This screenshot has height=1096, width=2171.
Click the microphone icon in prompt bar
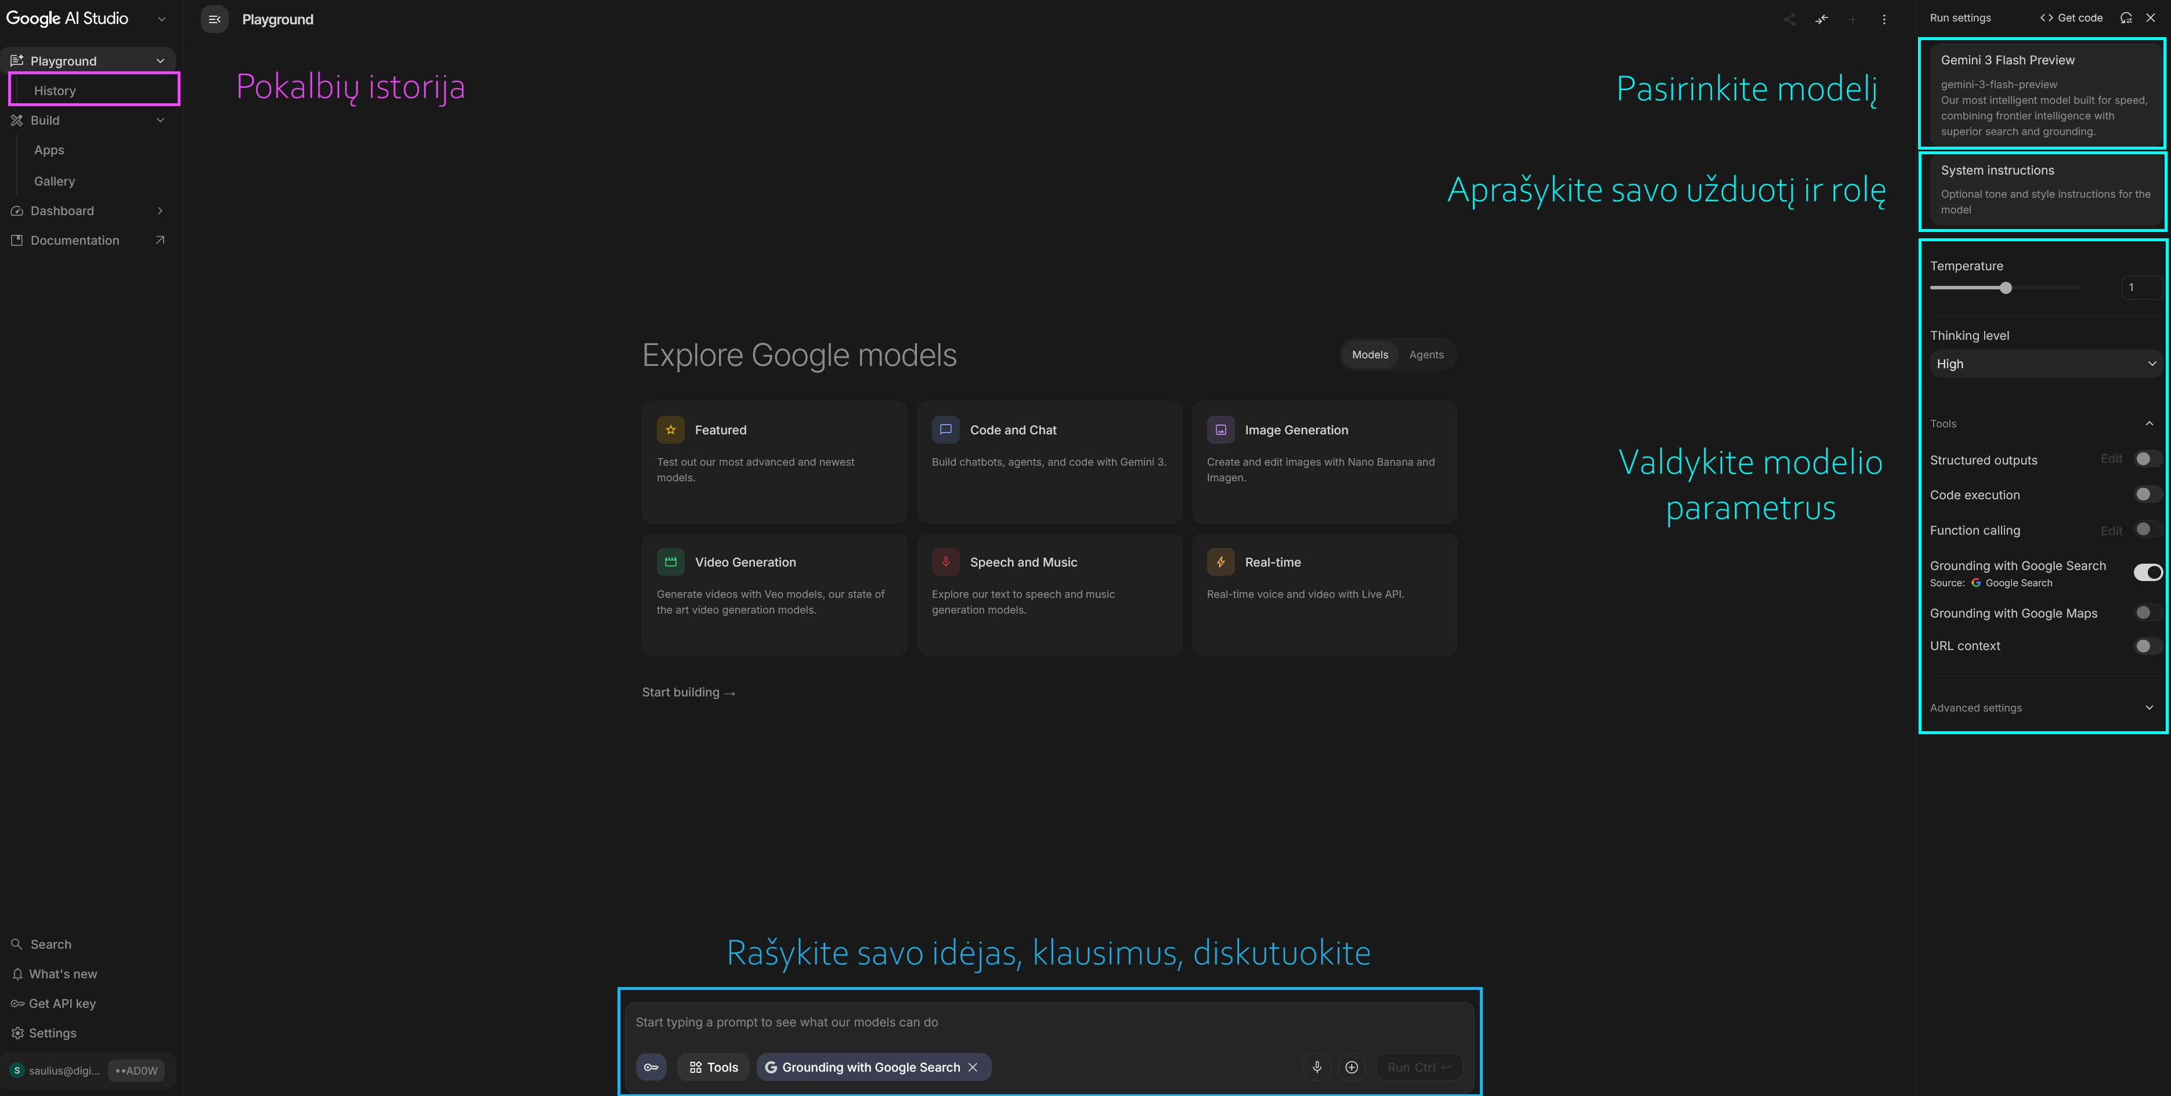(x=1317, y=1068)
